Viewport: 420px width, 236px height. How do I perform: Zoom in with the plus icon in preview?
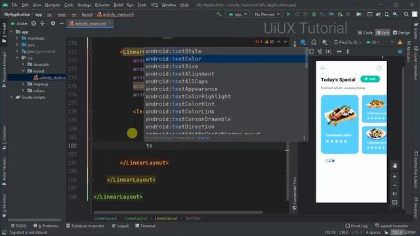[x=394, y=176]
